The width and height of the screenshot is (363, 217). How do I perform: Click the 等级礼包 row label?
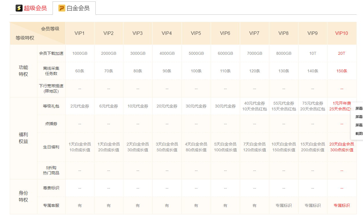[51, 106]
